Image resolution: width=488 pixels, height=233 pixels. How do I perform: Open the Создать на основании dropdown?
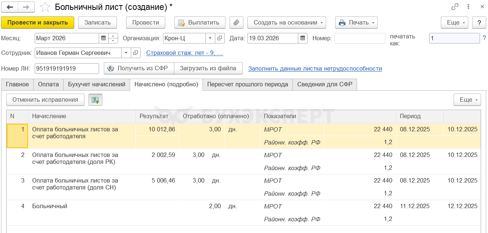point(286,23)
